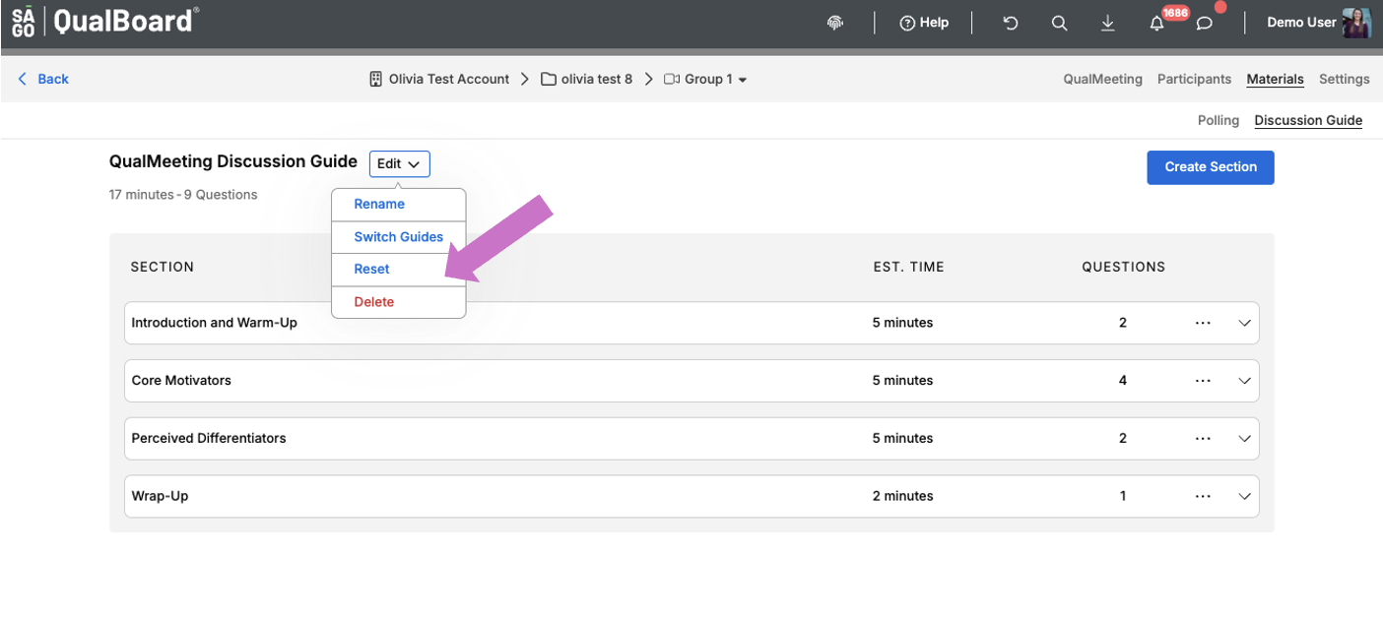The image size is (1383, 618).
Task: Switch to the Participants tab
Action: click(x=1194, y=79)
